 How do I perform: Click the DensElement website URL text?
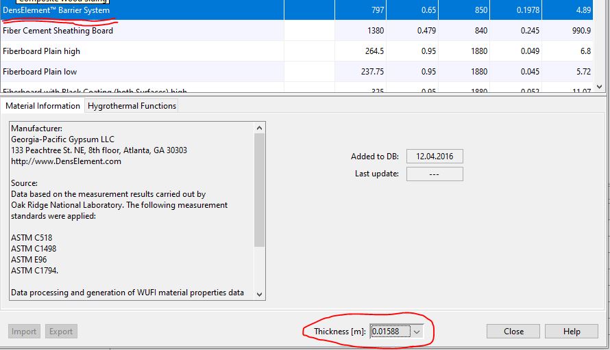66,161
